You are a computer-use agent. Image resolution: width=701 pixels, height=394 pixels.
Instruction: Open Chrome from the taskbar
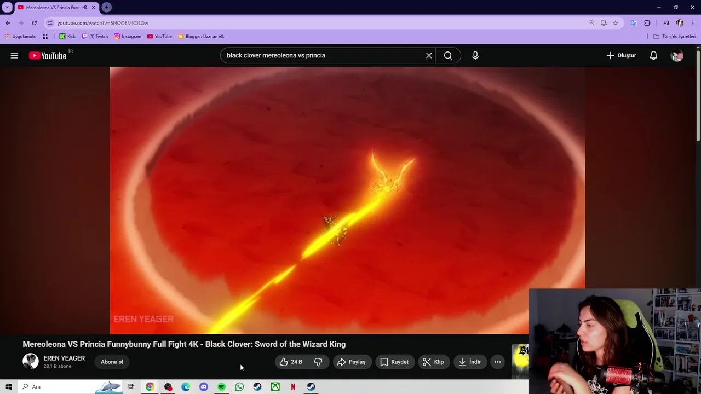(150, 387)
